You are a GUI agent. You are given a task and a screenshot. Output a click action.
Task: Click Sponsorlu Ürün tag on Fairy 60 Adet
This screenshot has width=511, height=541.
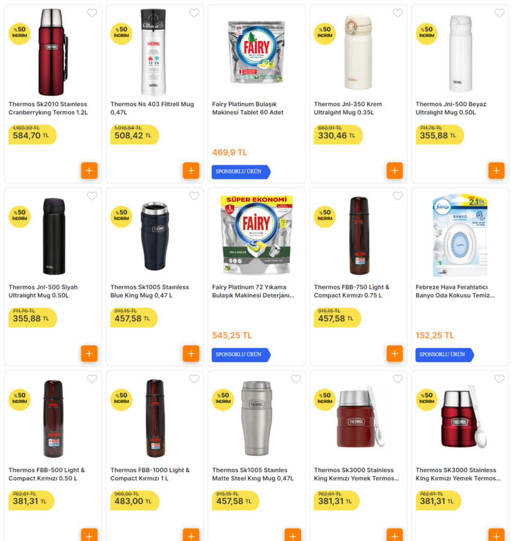pyautogui.click(x=241, y=172)
